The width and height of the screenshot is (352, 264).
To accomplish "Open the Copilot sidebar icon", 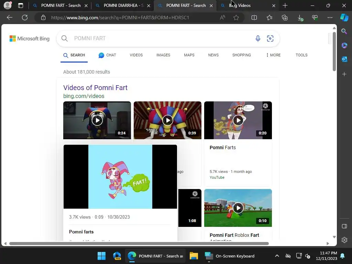I will [x=344, y=18].
